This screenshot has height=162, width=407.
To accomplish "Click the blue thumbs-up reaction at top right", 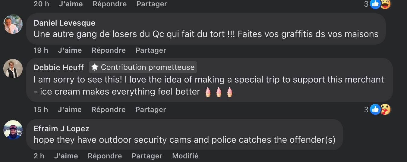I will tap(375, 4).
